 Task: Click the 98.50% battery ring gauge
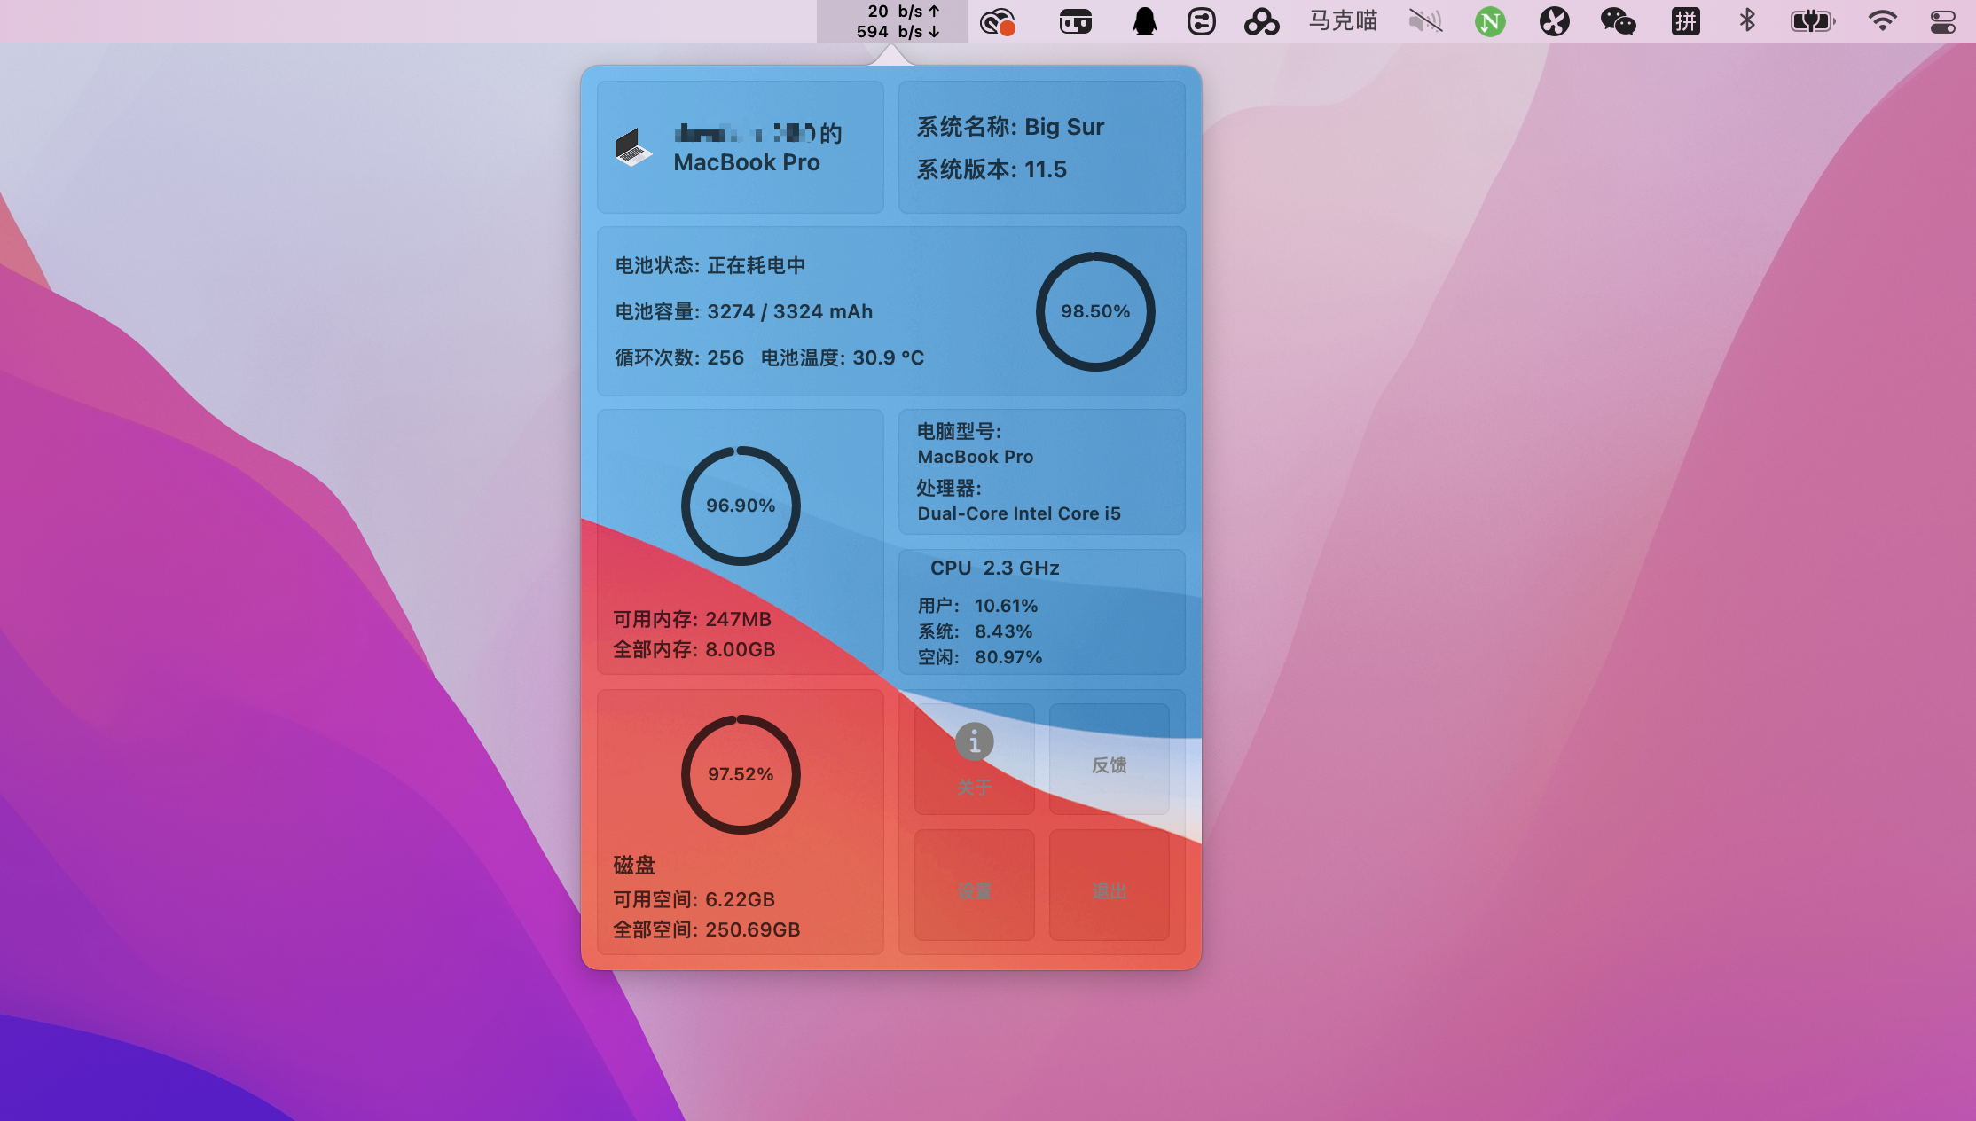point(1095,311)
